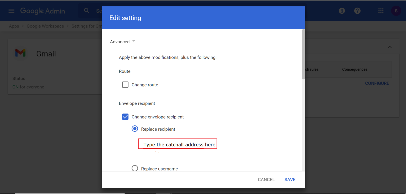Open the Help question mark icon
This screenshot has width=407, height=194.
coord(357,11)
